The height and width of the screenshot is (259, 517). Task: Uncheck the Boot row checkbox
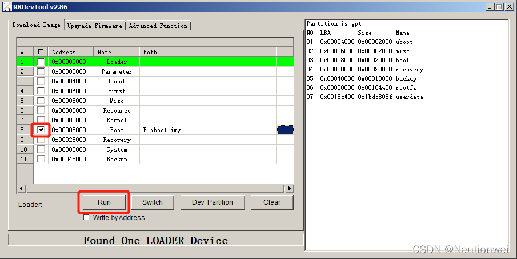[x=41, y=130]
